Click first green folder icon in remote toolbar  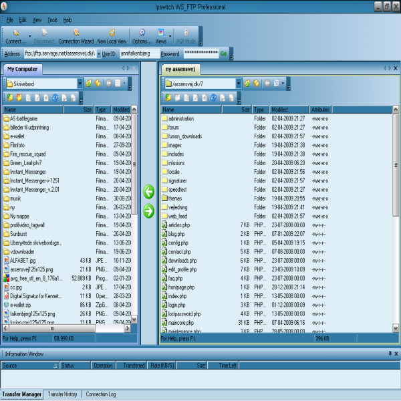[168, 98]
